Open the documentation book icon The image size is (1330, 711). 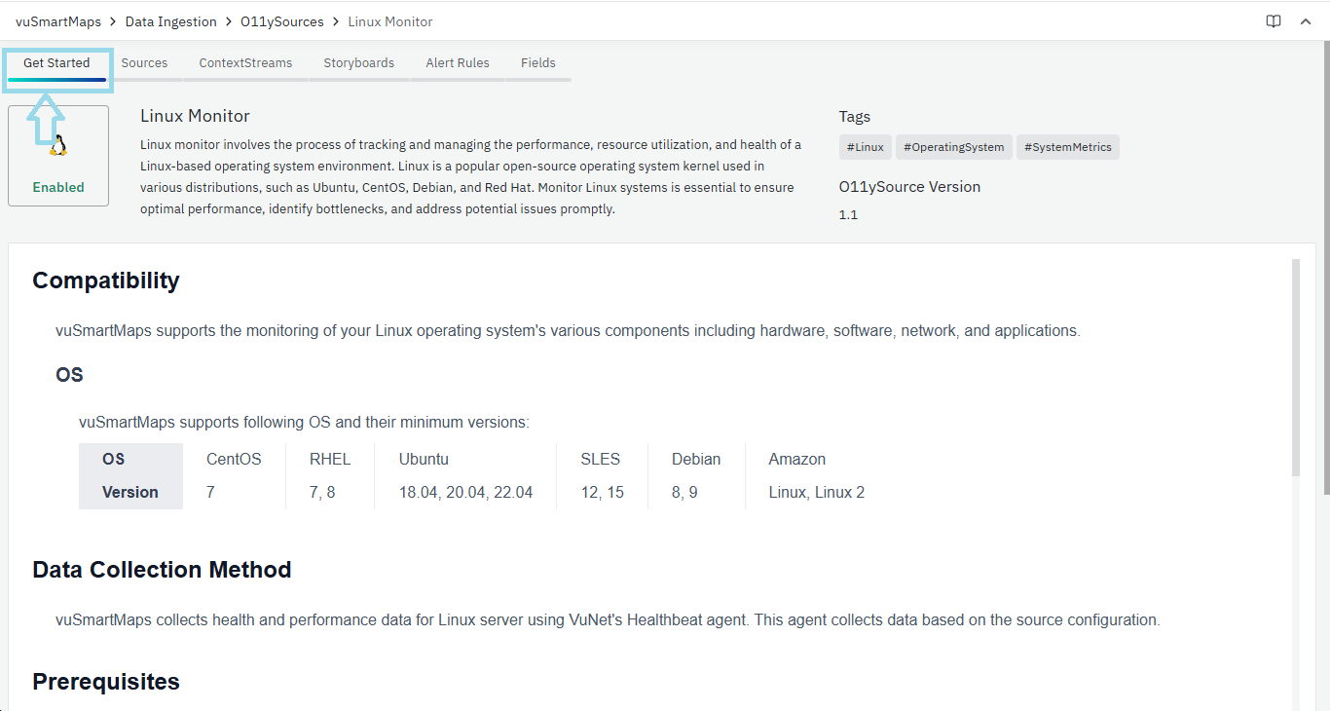pyautogui.click(x=1274, y=20)
